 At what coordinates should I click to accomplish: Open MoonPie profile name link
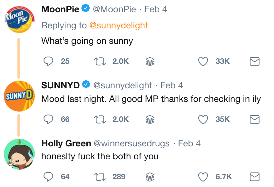click(x=60, y=9)
